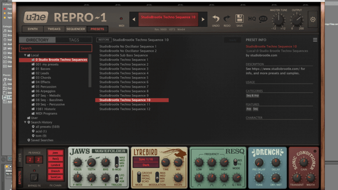Toggle the Jaws effect in FX chain
338x190 pixels.
(55, 153)
